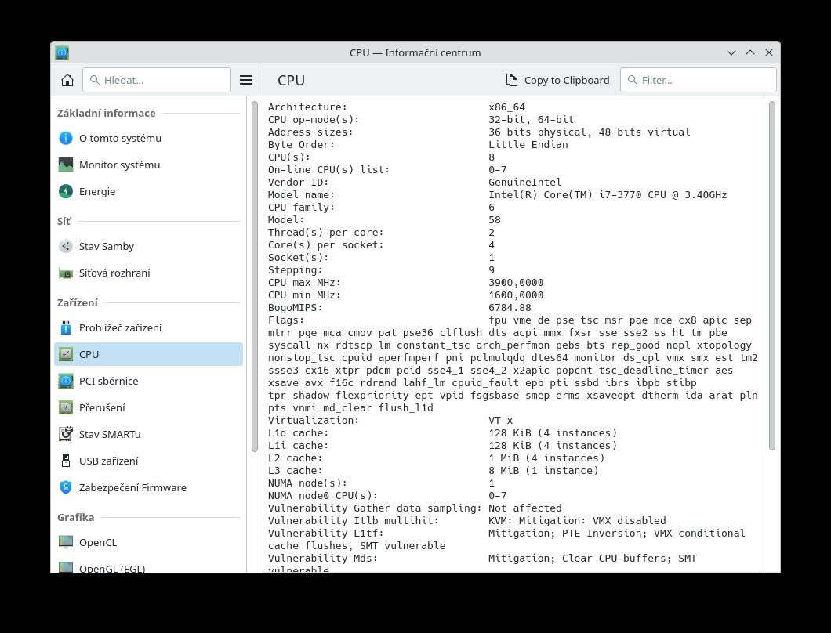Open OpenCL entry
This screenshot has width=831, height=633.
point(148,542)
